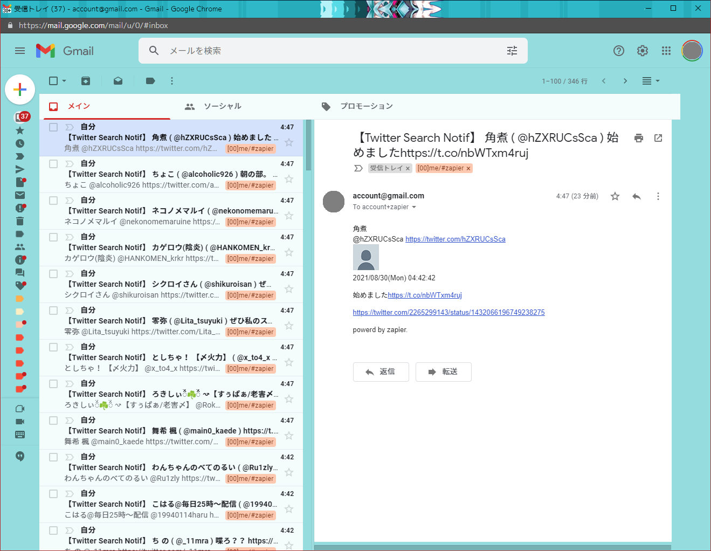Open the Trash folder in sidebar
This screenshot has height=551, width=711.
[x=20, y=221]
